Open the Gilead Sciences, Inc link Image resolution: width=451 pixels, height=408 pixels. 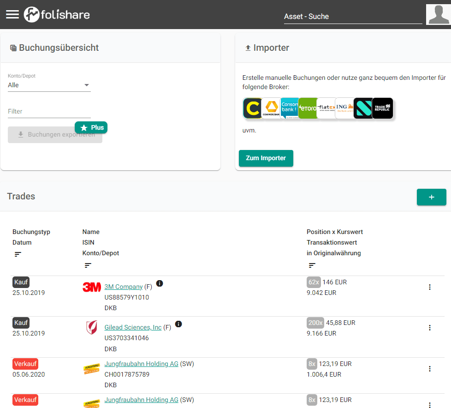tap(133, 327)
